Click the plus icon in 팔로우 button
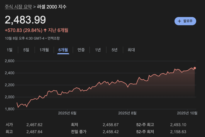The height and width of the screenshot is (137, 205). click(x=179, y=21)
